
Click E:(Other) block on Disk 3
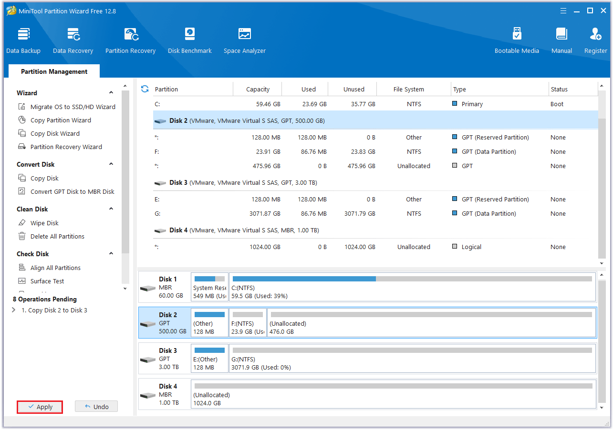209,359
